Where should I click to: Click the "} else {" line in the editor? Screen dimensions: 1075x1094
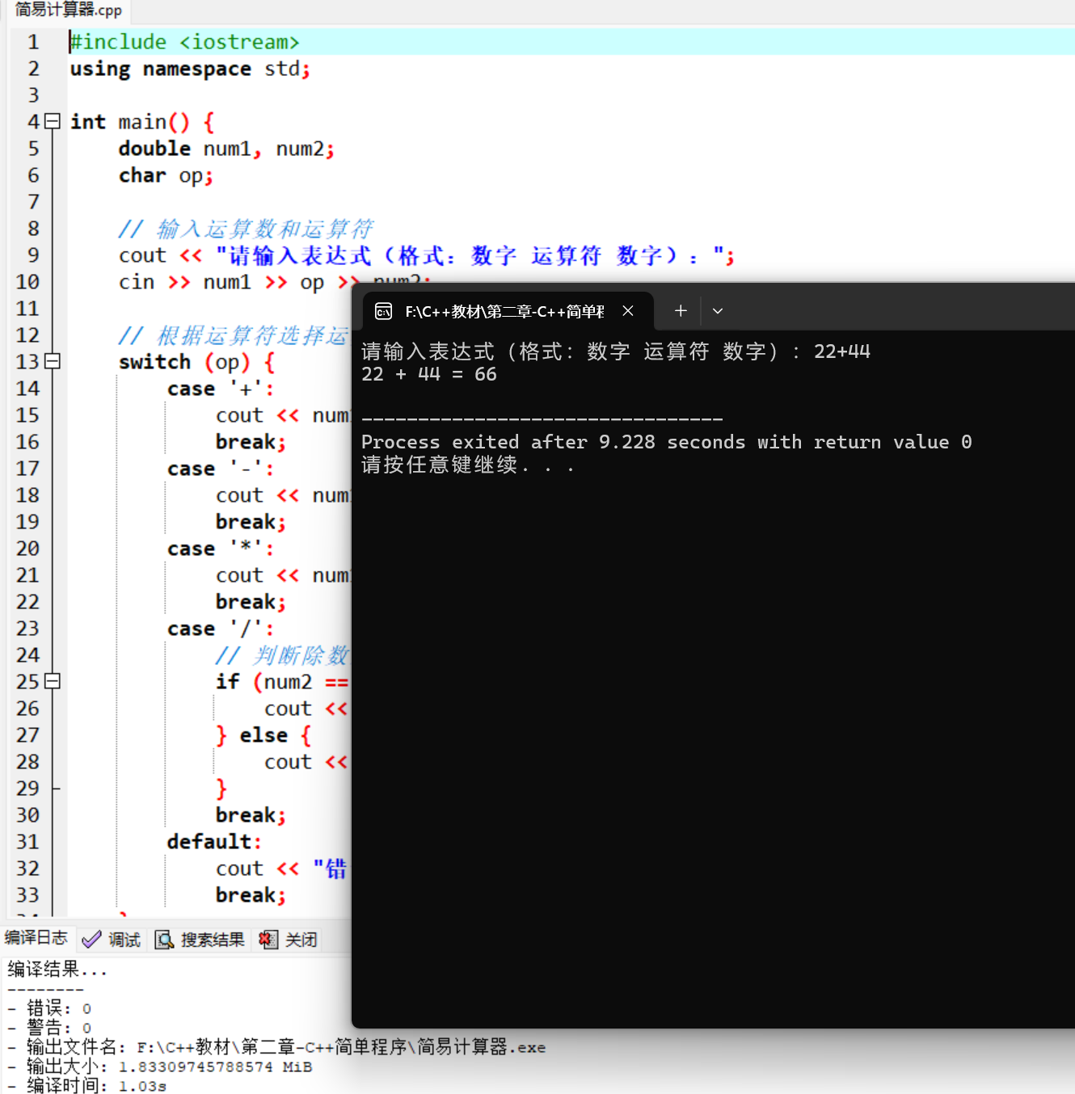263,735
